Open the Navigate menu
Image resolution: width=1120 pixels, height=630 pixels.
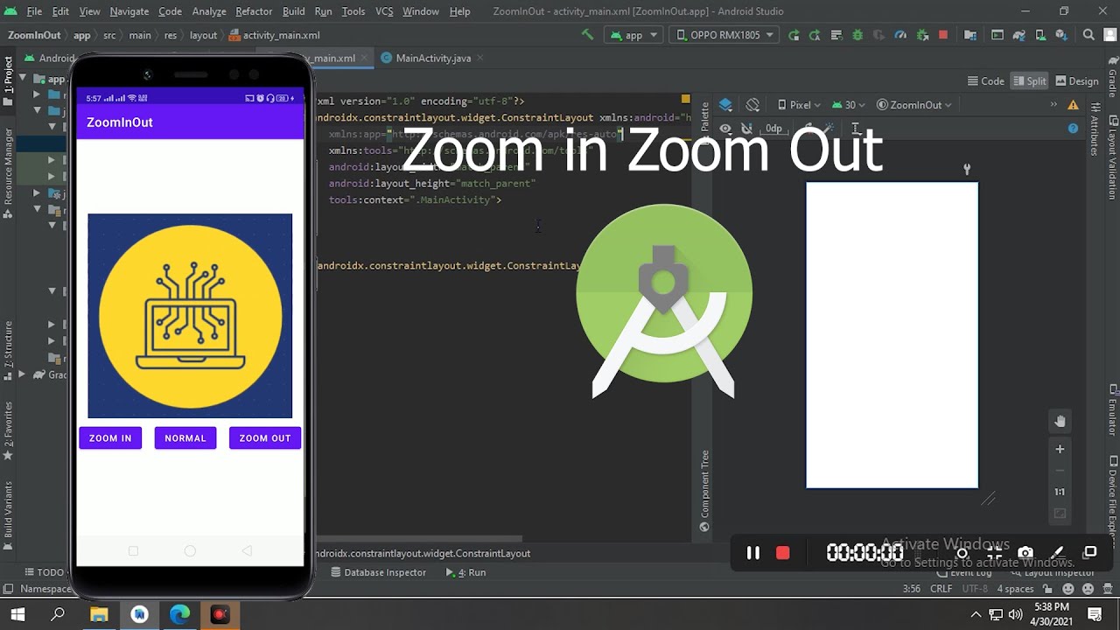pos(129,11)
